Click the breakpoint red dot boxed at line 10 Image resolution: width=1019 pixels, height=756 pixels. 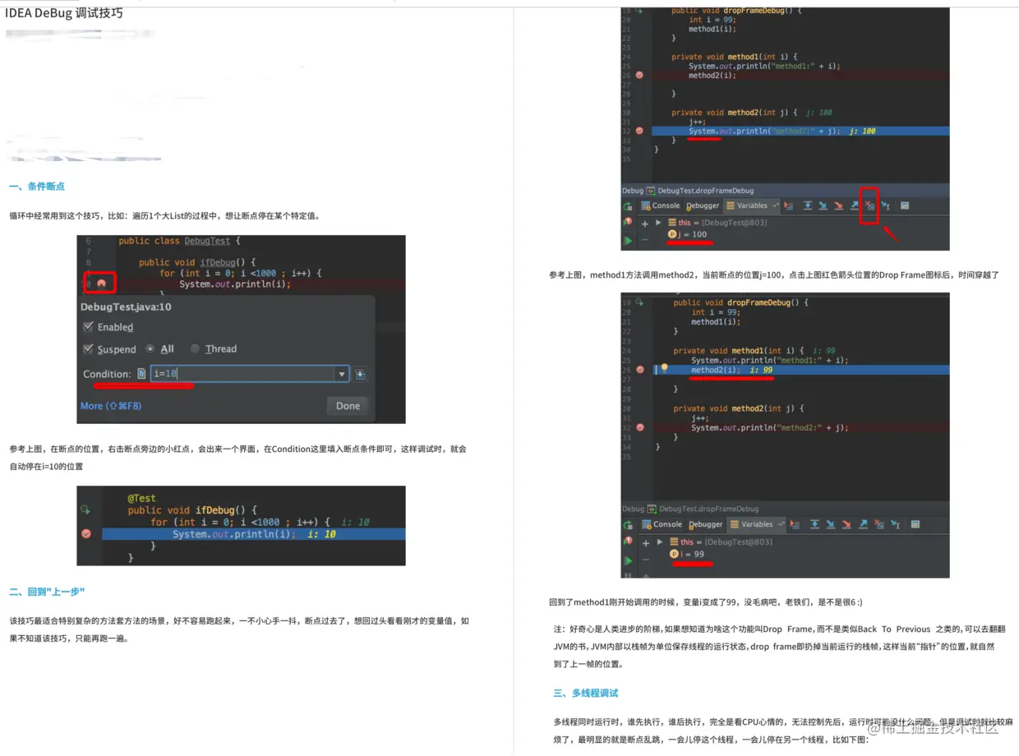(101, 283)
